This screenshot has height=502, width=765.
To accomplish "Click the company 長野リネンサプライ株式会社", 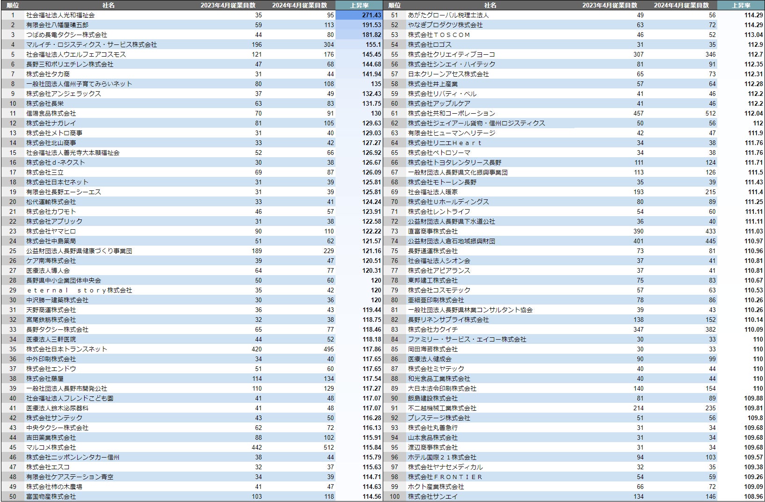I will (448, 320).
